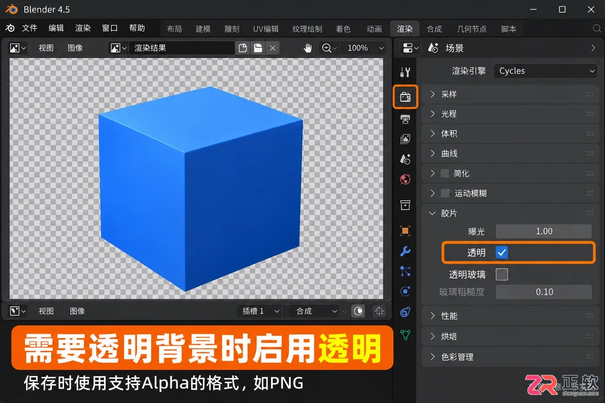Viewport: 605px width, 403px height.
Task: Open the Modifiers wrench icon
Action: (405, 251)
